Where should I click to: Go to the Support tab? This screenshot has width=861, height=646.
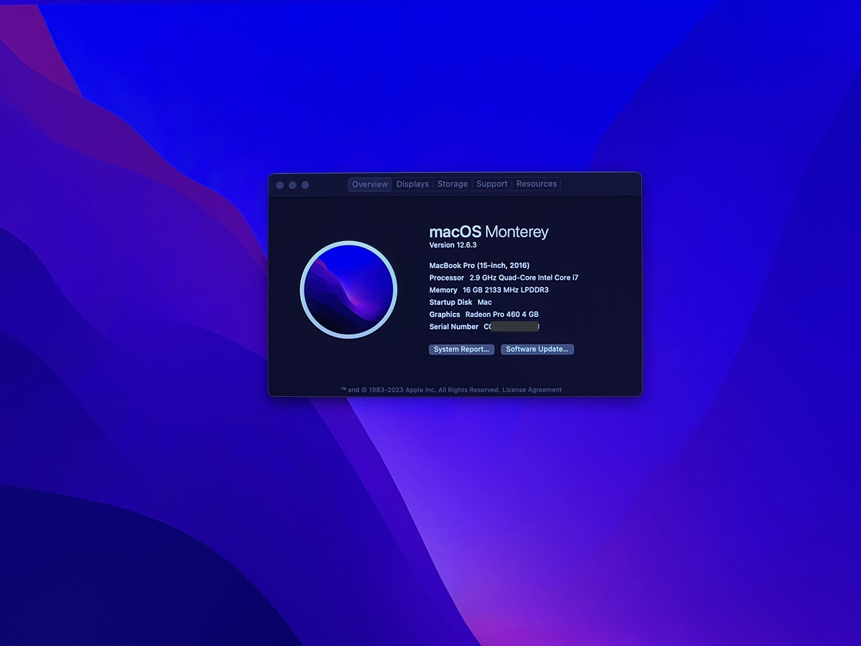tap(492, 184)
